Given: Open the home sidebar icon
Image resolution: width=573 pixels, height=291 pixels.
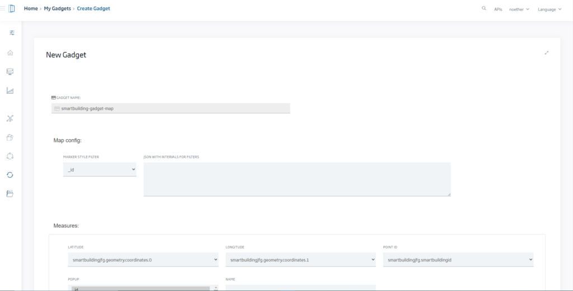Looking at the screenshot, I should coord(10,53).
